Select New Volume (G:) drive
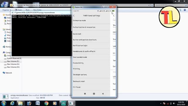The width and height of the screenshot is (188, 106). [x=12, y=64]
